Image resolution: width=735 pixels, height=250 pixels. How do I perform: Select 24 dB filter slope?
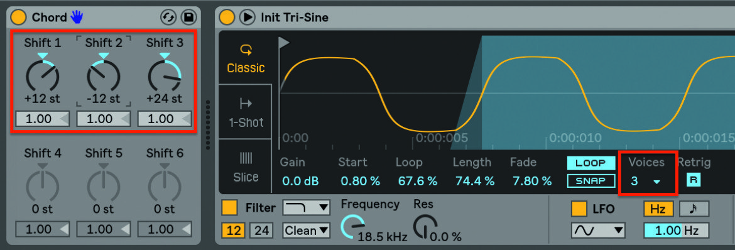click(x=261, y=231)
